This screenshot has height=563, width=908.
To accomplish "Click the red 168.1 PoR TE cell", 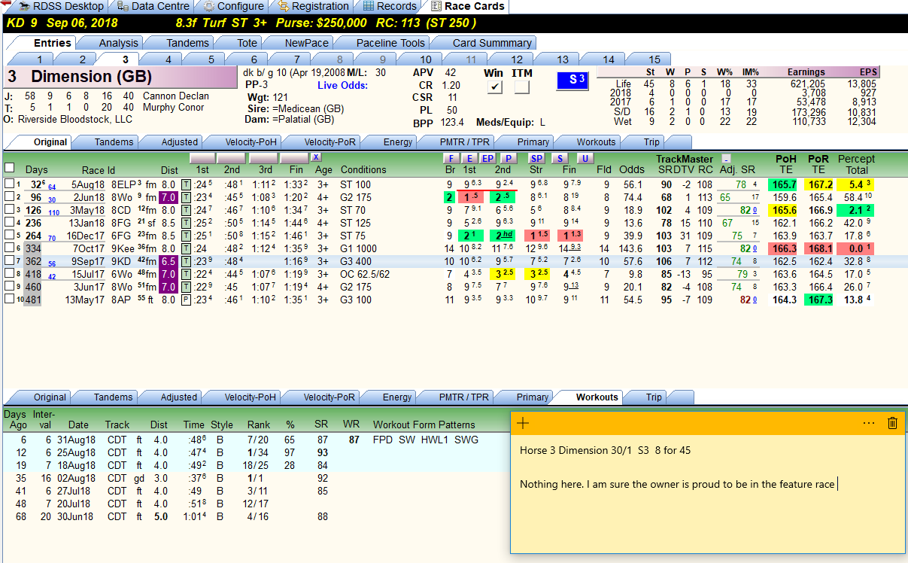I will (818, 248).
